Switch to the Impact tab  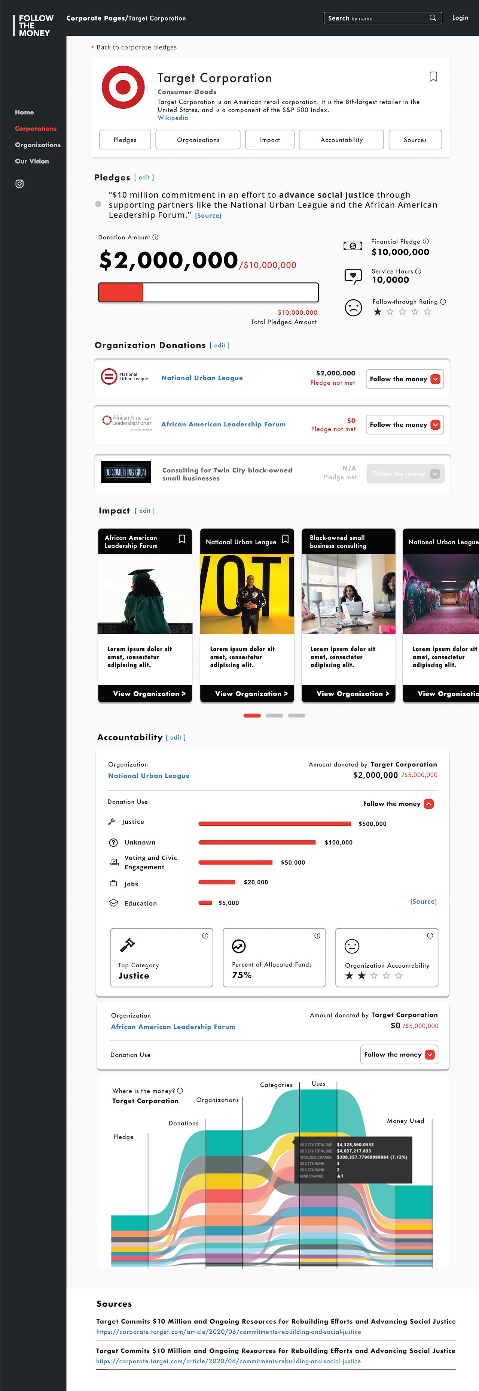pos(270,140)
